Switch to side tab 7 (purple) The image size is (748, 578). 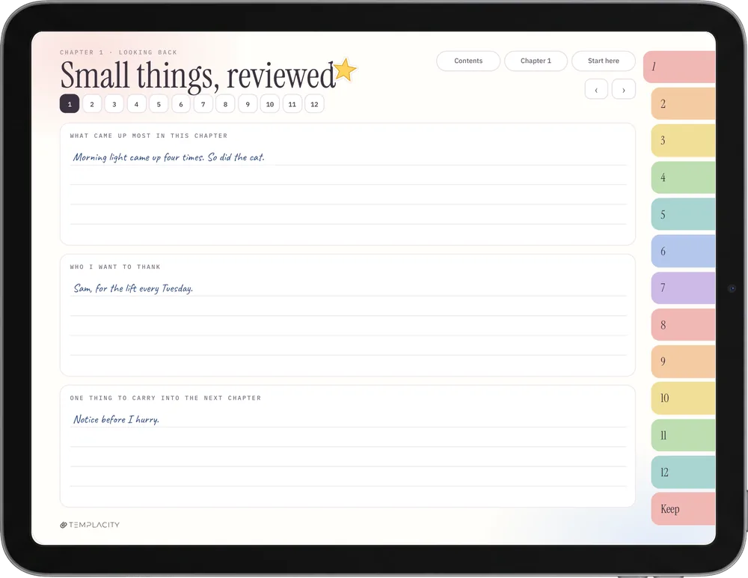pos(683,288)
